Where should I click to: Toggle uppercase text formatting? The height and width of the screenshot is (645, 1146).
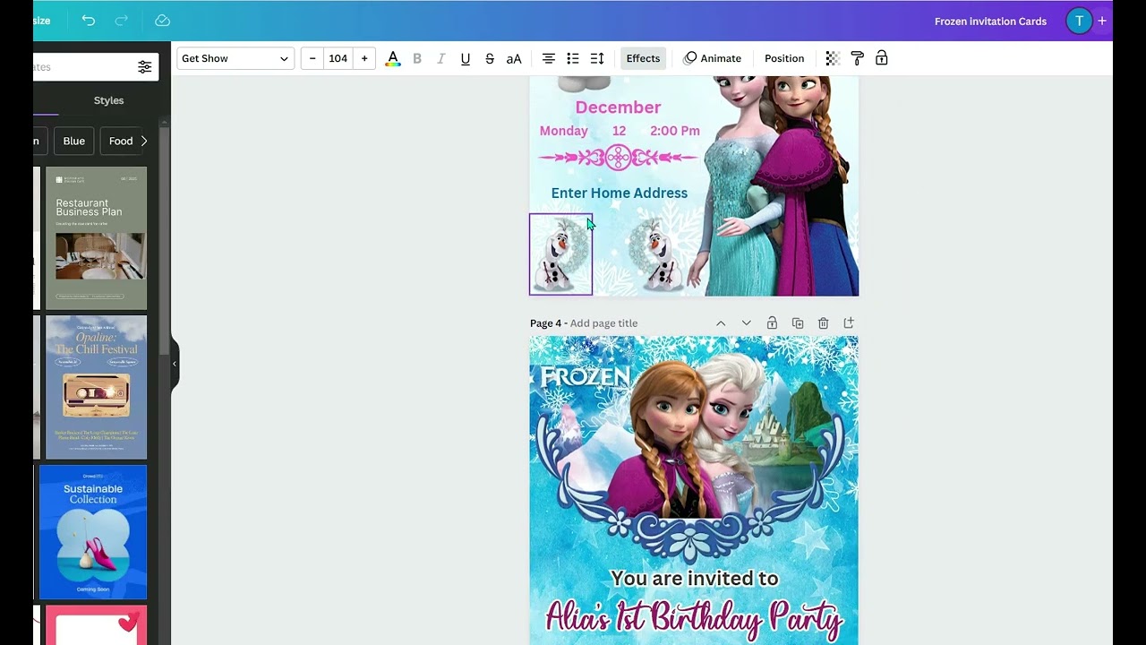(514, 58)
